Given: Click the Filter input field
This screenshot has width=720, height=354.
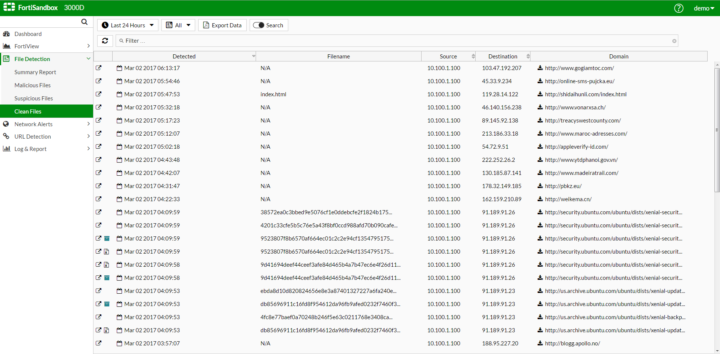Looking at the screenshot, I should coord(397,41).
